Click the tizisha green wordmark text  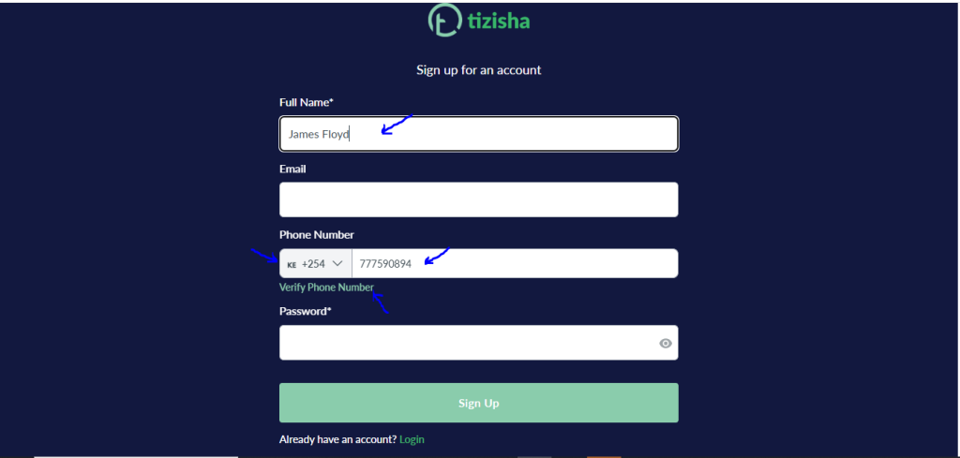[x=499, y=22]
